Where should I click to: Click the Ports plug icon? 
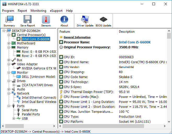(x=14, y=106)
